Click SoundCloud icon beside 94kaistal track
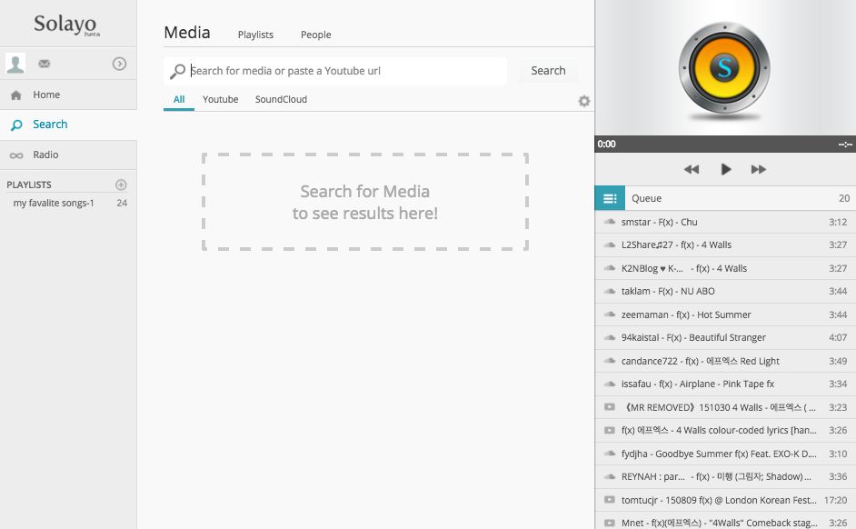Screen dimensions: 856x529 [609, 338]
